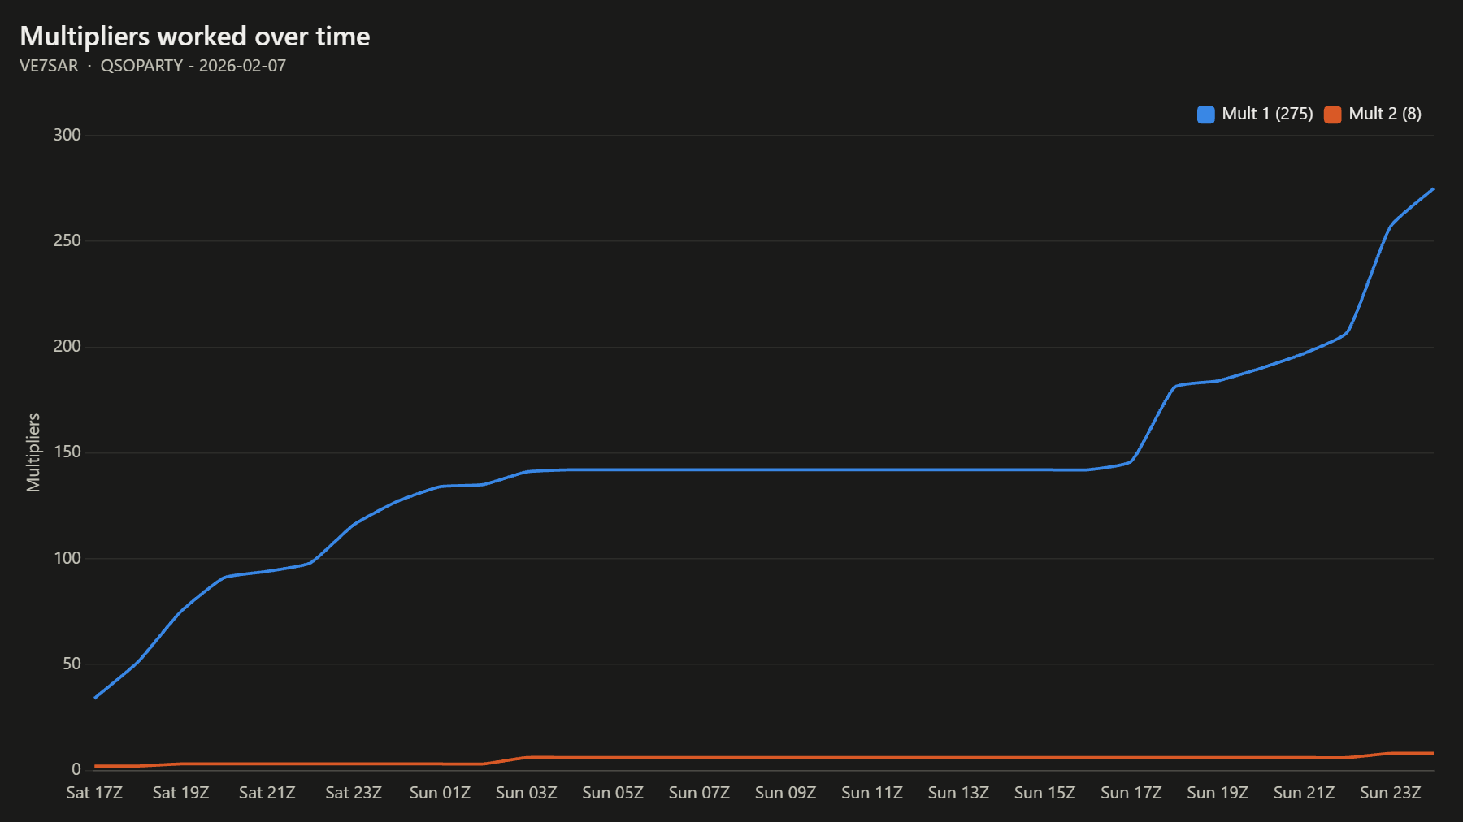Image resolution: width=1463 pixels, height=822 pixels.
Task: Click the Sun 07Z x-axis label
Action: pyautogui.click(x=699, y=793)
